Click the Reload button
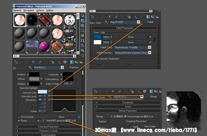 [102, 122]
